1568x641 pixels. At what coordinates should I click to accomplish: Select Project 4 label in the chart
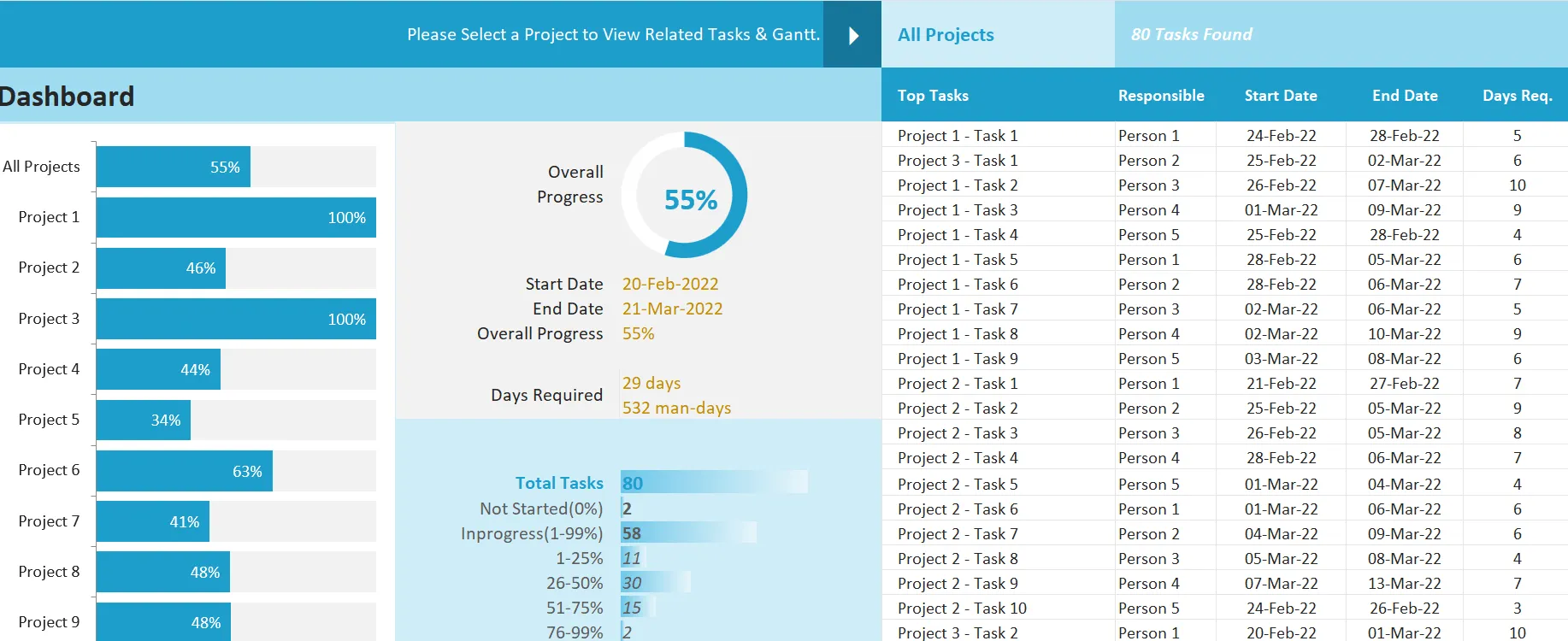coord(49,369)
